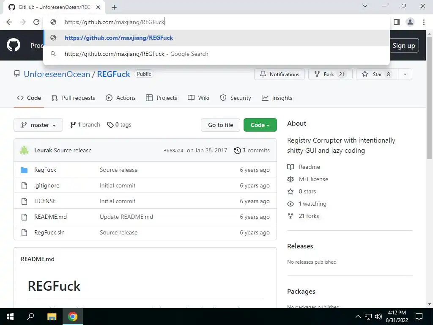Open the UnforeseenOcean owner link
Viewport: 433px width, 325px height.
click(57, 74)
